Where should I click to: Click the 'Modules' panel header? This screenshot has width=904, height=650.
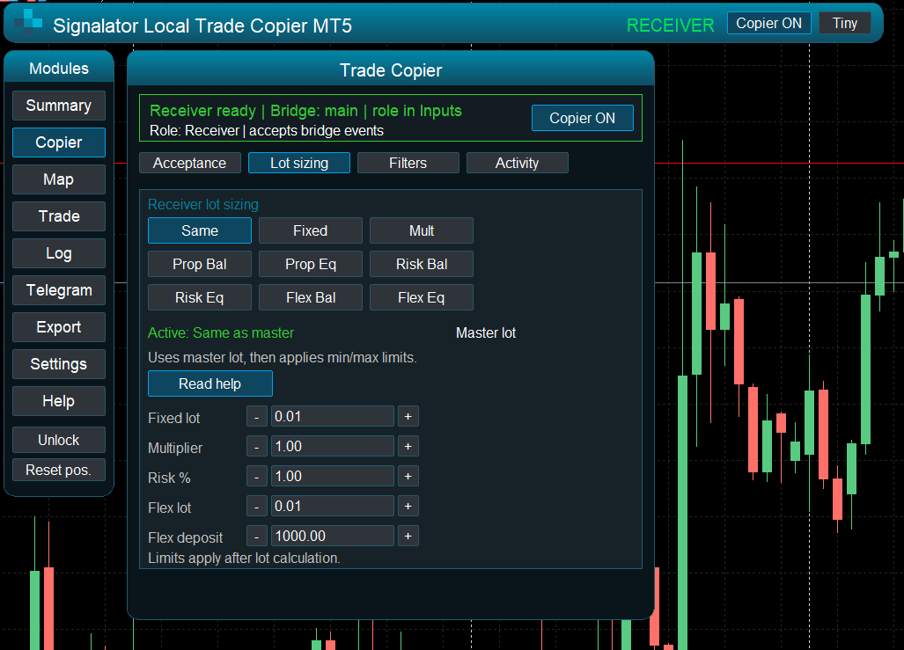pyautogui.click(x=59, y=69)
